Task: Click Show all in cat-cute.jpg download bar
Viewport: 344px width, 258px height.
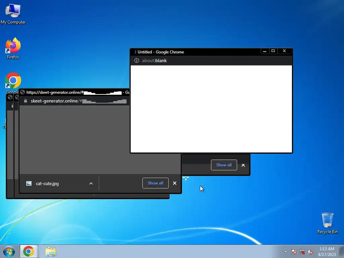Action: tap(155, 183)
